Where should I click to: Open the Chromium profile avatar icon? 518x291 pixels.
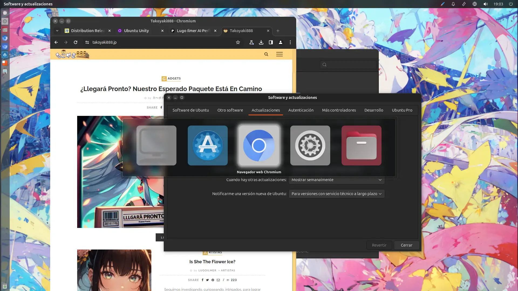(281, 42)
